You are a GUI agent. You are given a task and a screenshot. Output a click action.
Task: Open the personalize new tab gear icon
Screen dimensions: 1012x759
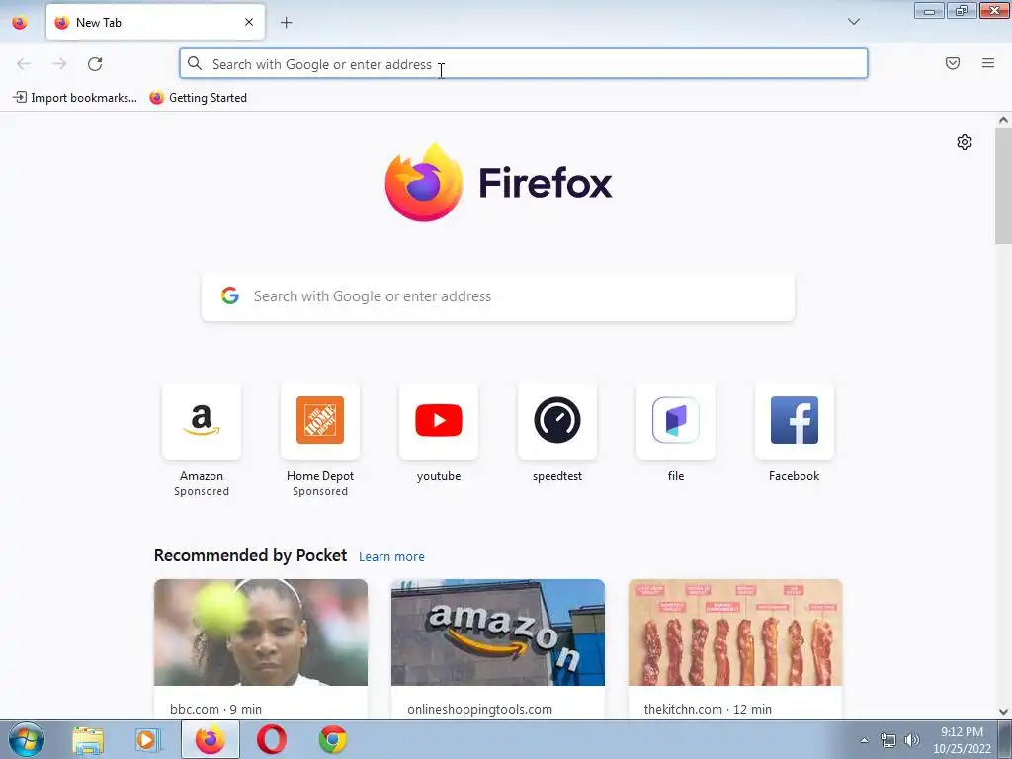tap(965, 142)
